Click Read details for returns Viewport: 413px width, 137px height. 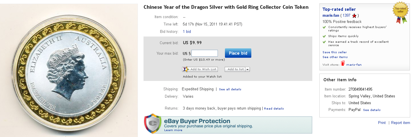274,109
